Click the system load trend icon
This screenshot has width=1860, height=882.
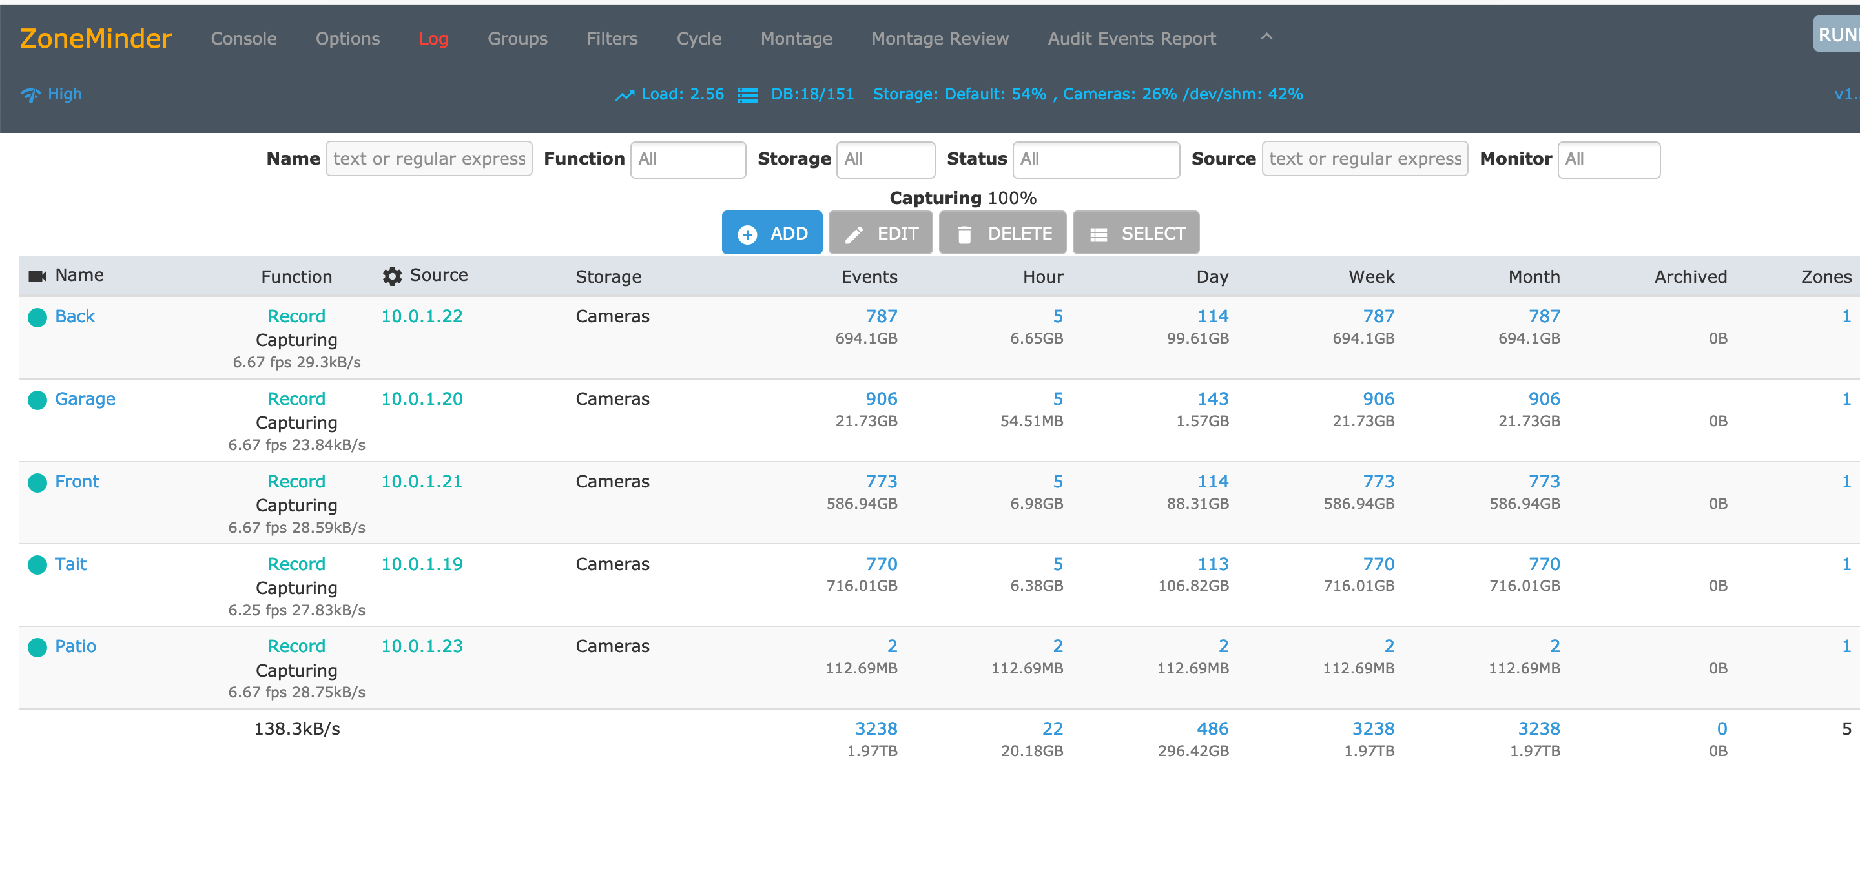click(624, 94)
